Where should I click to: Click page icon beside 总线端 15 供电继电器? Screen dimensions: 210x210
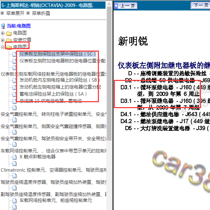(15, 101)
